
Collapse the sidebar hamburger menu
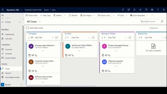pyautogui.click(x=3, y=15)
